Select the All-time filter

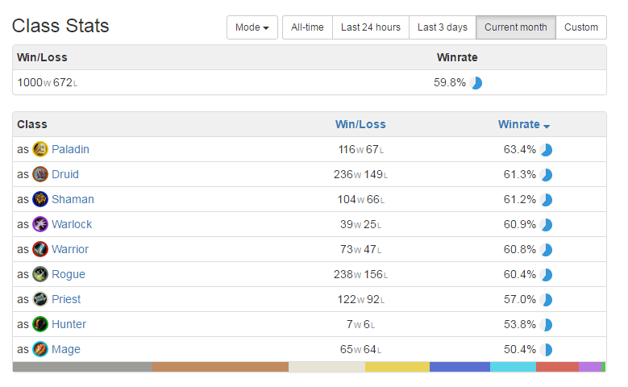coord(307,27)
